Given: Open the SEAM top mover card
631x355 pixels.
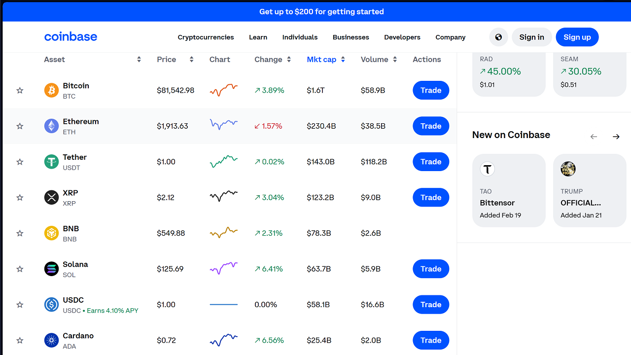Looking at the screenshot, I should 590,74.
